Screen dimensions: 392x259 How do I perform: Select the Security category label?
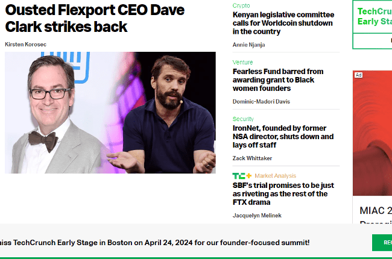tap(243, 119)
